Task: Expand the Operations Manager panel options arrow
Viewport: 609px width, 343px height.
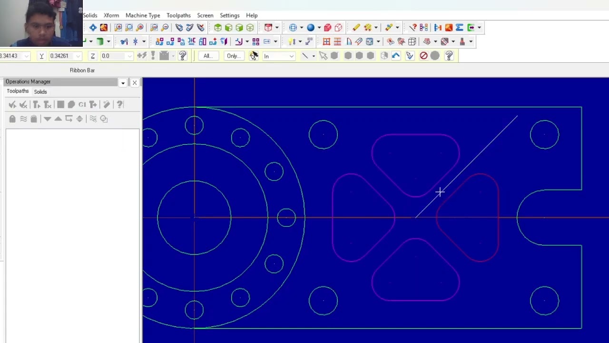Action: tap(123, 83)
